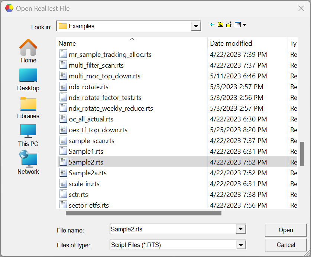Viewport: 311px width, 257px height.
Task: Expand the Look in folder dropdown
Action: [196, 26]
